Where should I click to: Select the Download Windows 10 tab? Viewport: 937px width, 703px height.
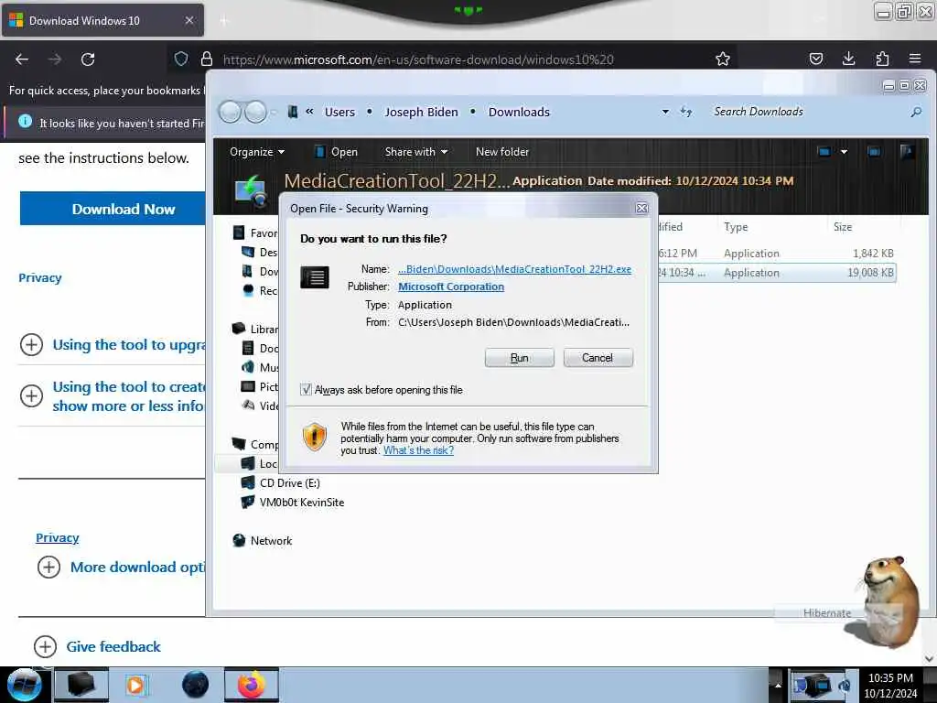(102, 20)
